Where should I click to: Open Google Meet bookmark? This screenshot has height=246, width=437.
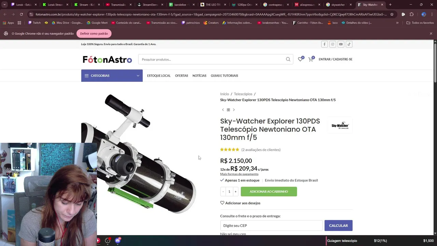pos(97,23)
